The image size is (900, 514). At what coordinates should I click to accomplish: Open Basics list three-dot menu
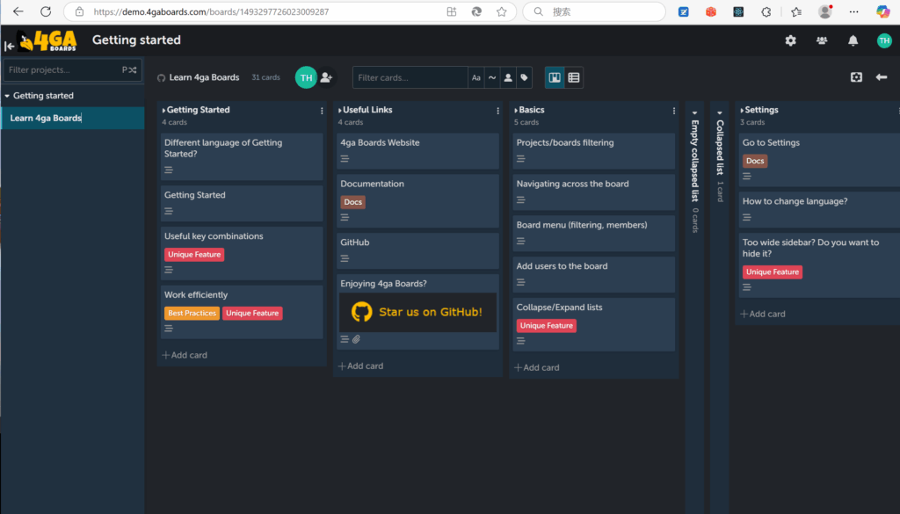click(674, 111)
